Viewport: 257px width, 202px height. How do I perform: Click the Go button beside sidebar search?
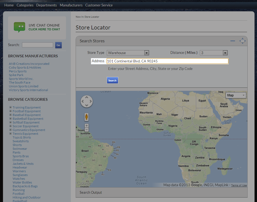[58, 45]
